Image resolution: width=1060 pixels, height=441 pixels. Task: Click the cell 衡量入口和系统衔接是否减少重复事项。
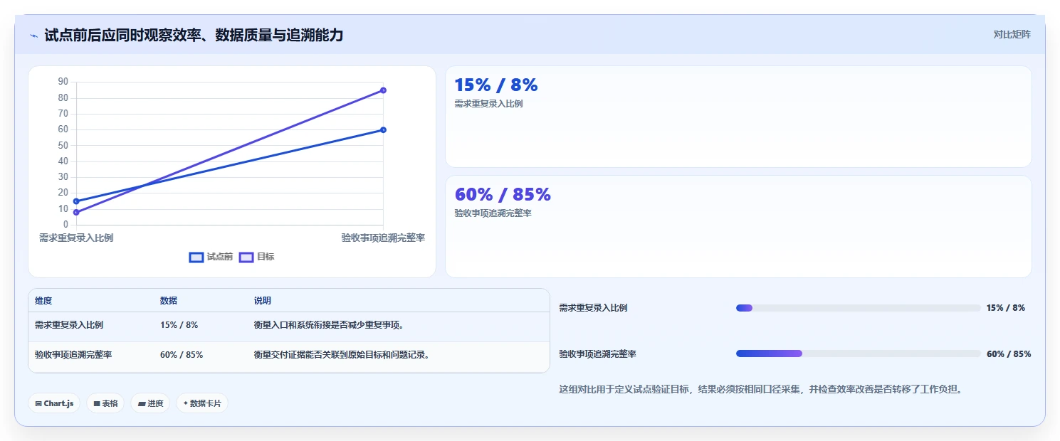pyautogui.click(x=330, y=325)
